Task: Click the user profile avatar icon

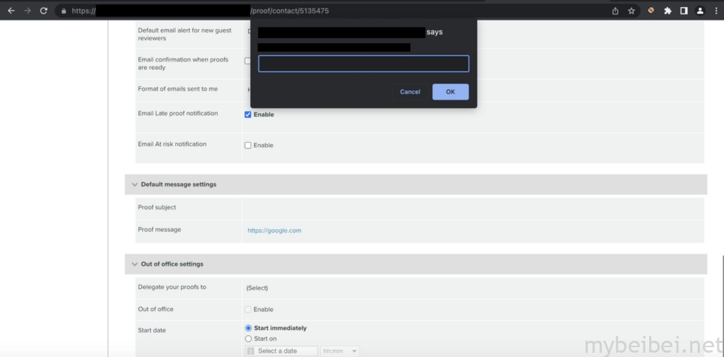Action: pos(700,11)
